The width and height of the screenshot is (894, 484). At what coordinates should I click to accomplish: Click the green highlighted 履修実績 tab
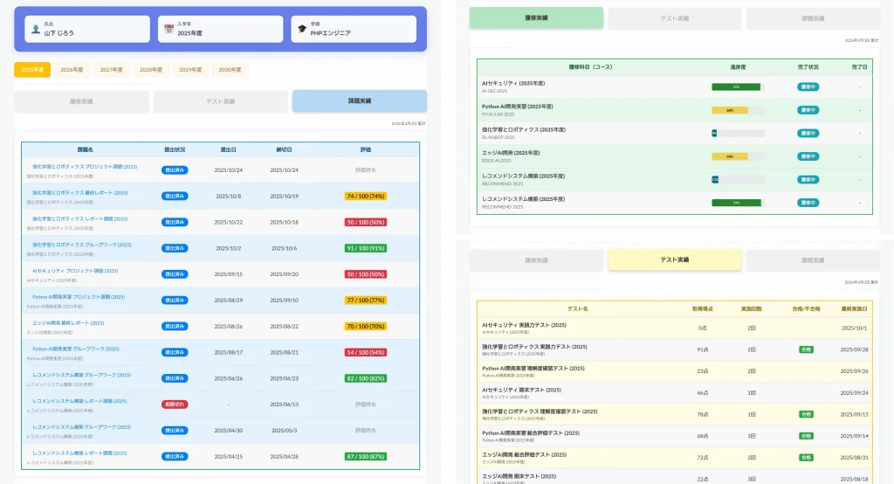[536, 17]
